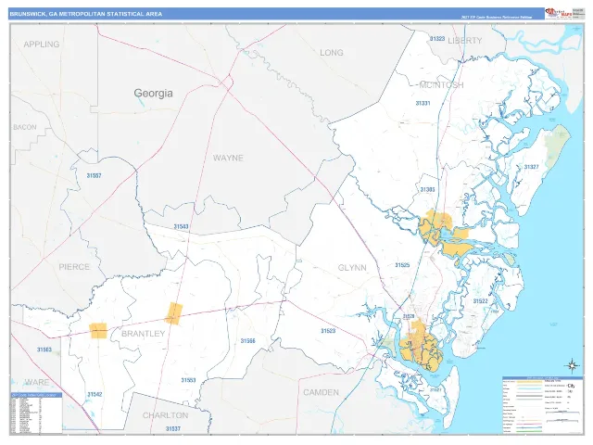Screen dimensions: 593x445
Task: Select ZIP code label 31331
Action: click(x=423, y=103)
